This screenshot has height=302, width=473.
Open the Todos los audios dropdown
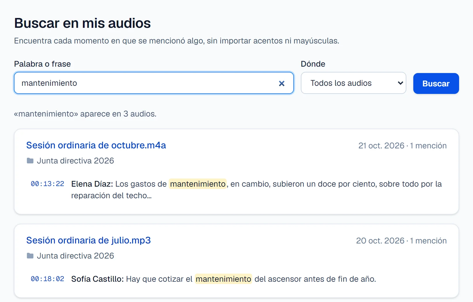pyautogui.click(x=353, y=83)
